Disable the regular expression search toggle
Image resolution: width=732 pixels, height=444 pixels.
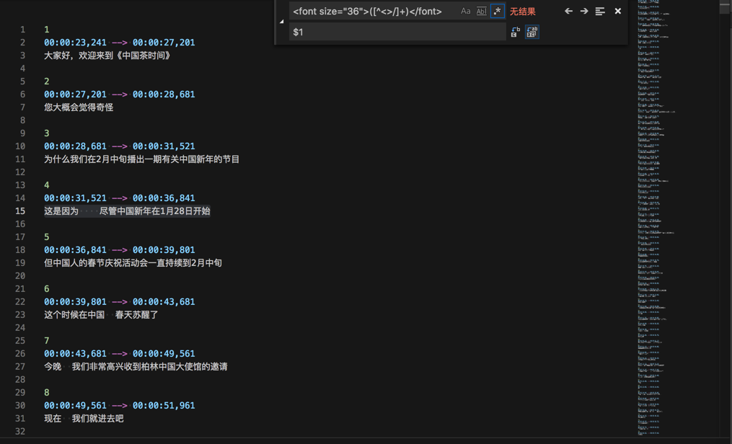[497, 12]
